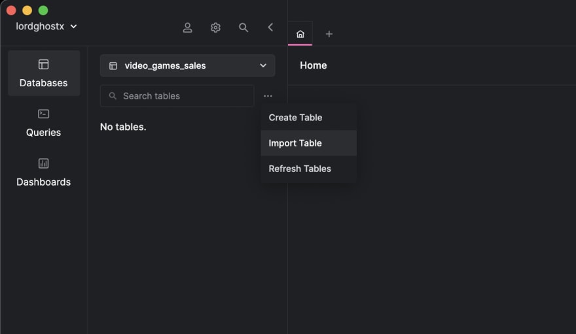Open the user account icon
The height and width of the screenshot is (334, 576).
pos(187,27)
